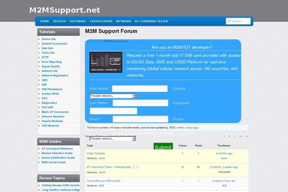The height and width of the screenshot is (192, 288).
Task: Open the CERTIFICATION menu item
Action: [101, 21]
